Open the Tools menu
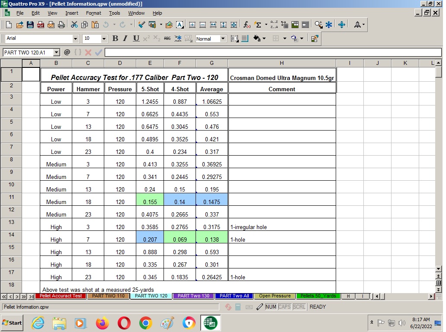The height and width of the screenshot is (332, 446). 115,13
